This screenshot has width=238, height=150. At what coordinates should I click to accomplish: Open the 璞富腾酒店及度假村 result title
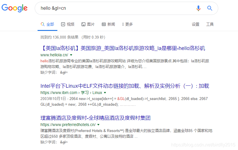point(95,118)
